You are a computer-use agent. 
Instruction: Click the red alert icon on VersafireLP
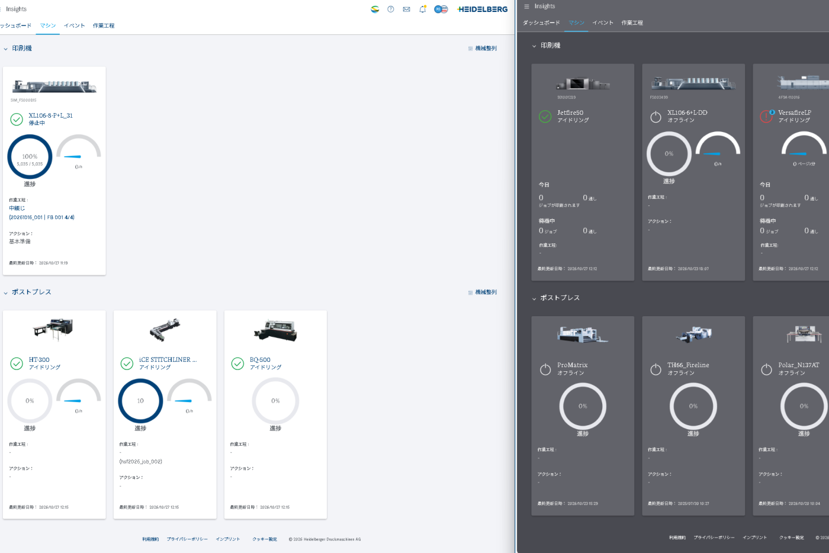(x=766, y=117)
